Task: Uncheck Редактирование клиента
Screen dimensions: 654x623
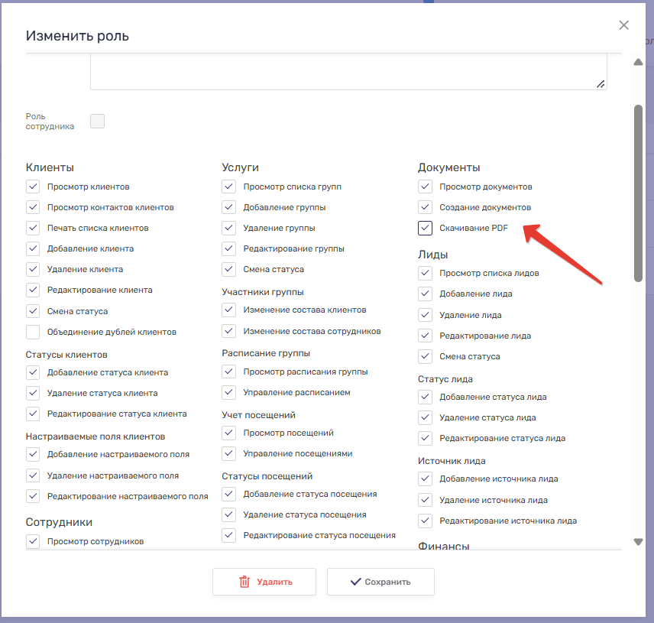Action: [33, 290]
